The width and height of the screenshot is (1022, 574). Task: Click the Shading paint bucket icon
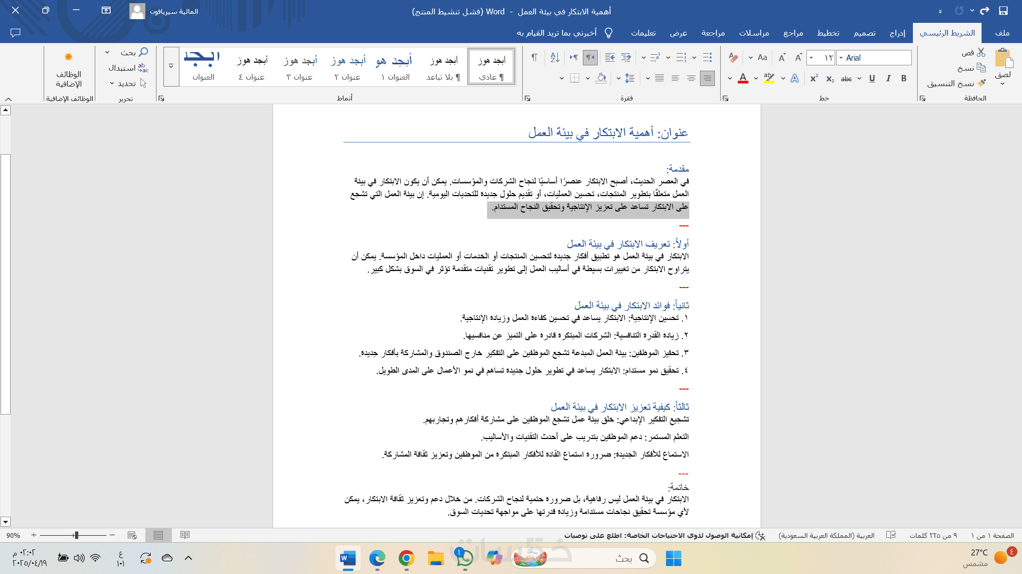601,78
